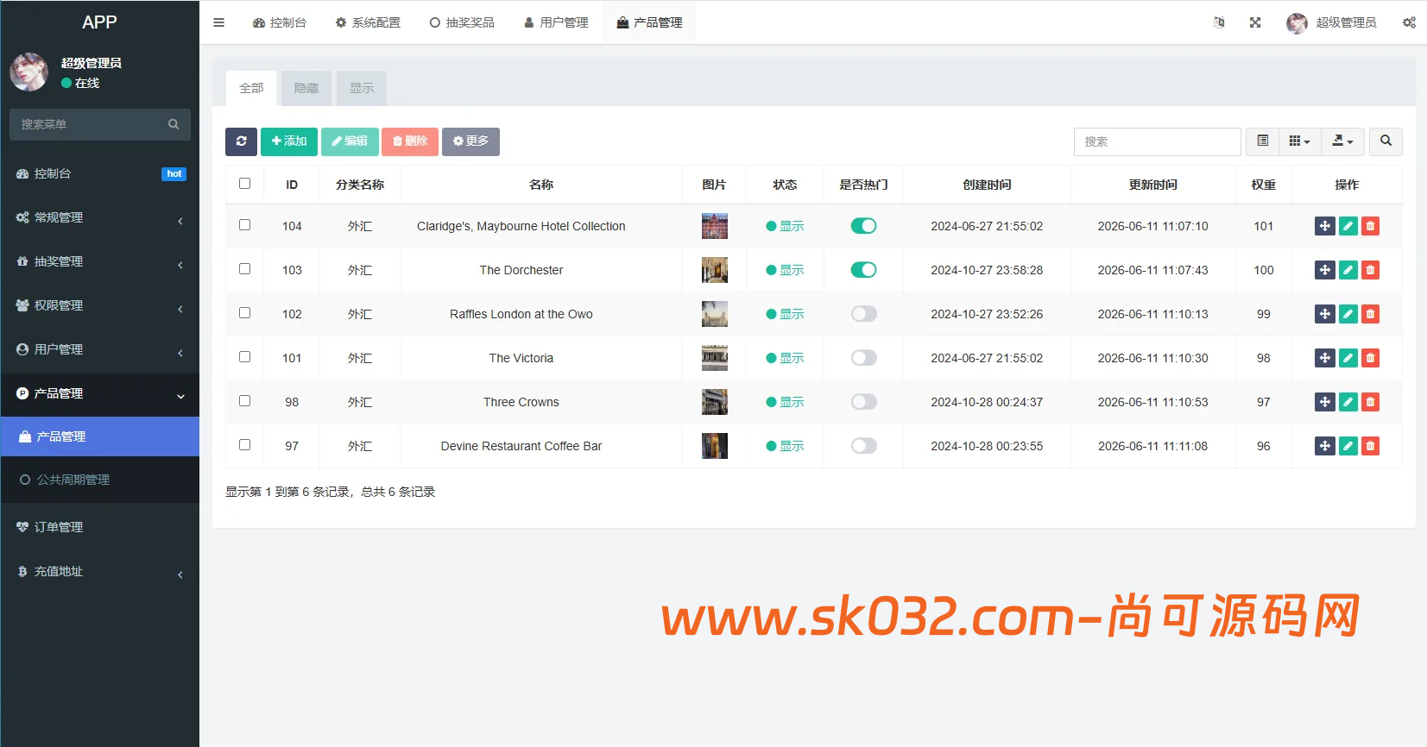Click the admin avatar in the header

click(x=1297, y=23)
